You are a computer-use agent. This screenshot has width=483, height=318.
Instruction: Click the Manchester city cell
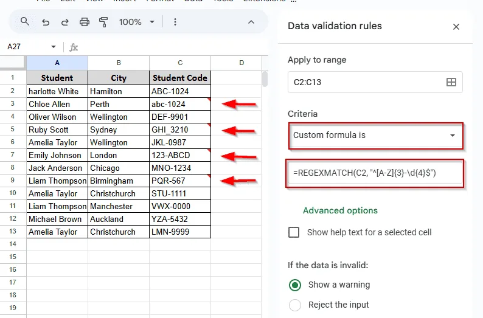pyautogui.click(x=119, y=206)
